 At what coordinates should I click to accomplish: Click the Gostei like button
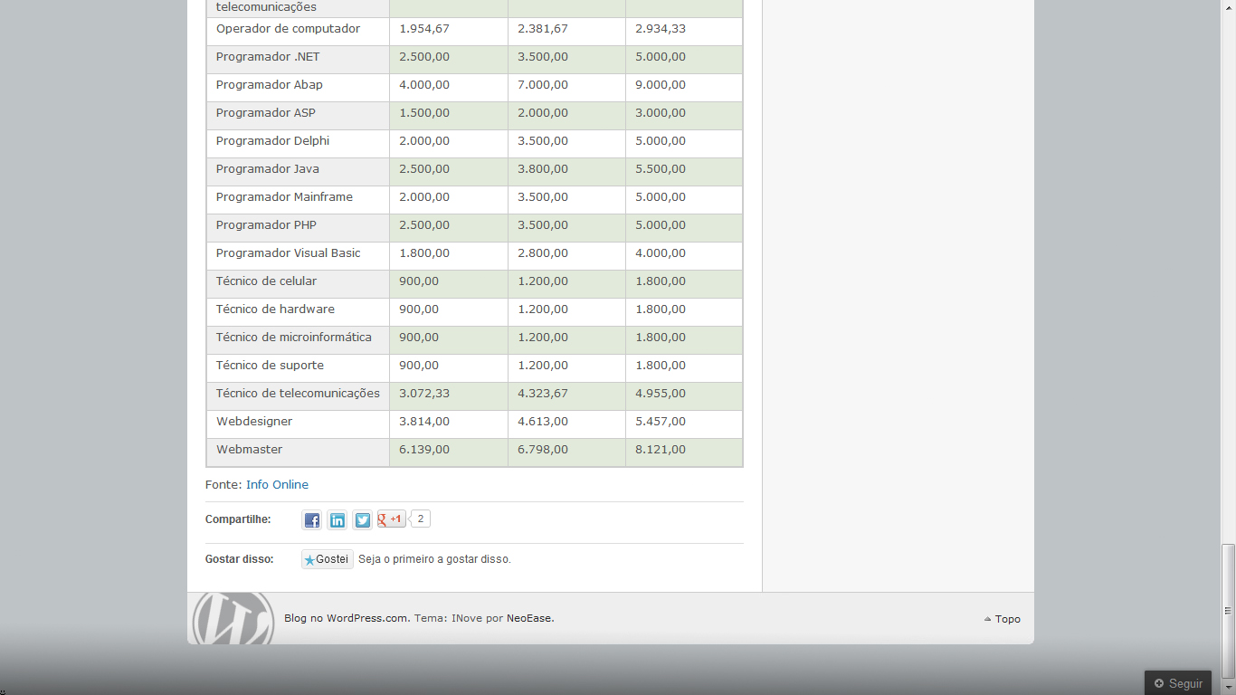(327, 559)
